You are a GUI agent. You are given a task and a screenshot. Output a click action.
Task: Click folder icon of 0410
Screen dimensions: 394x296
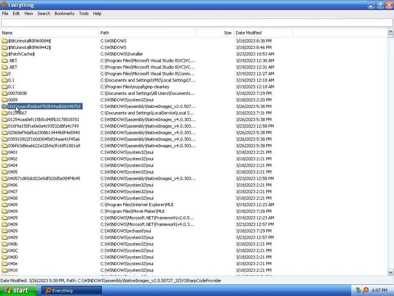pos(5,270)
